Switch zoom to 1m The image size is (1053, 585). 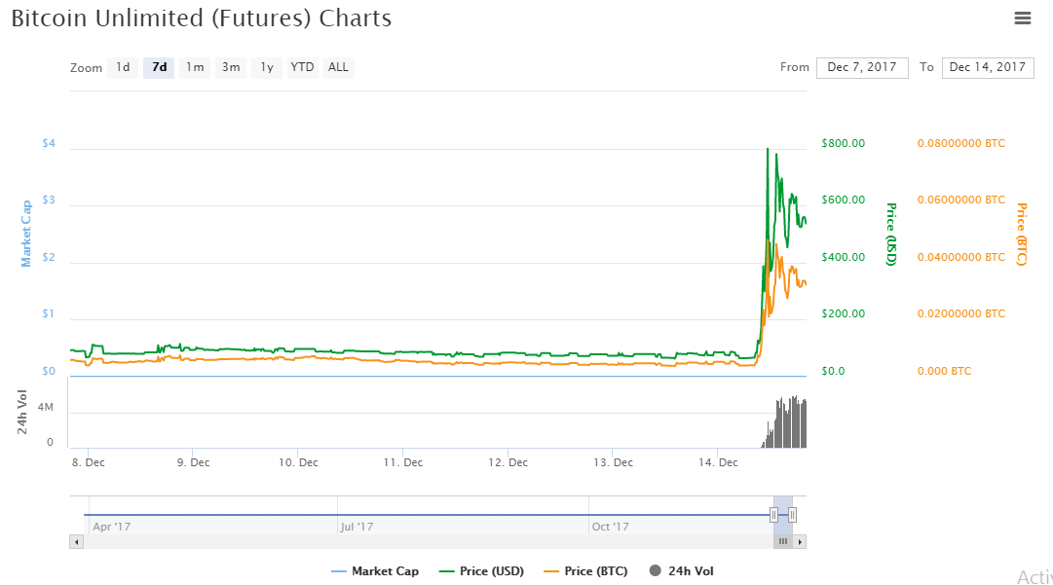195,67
